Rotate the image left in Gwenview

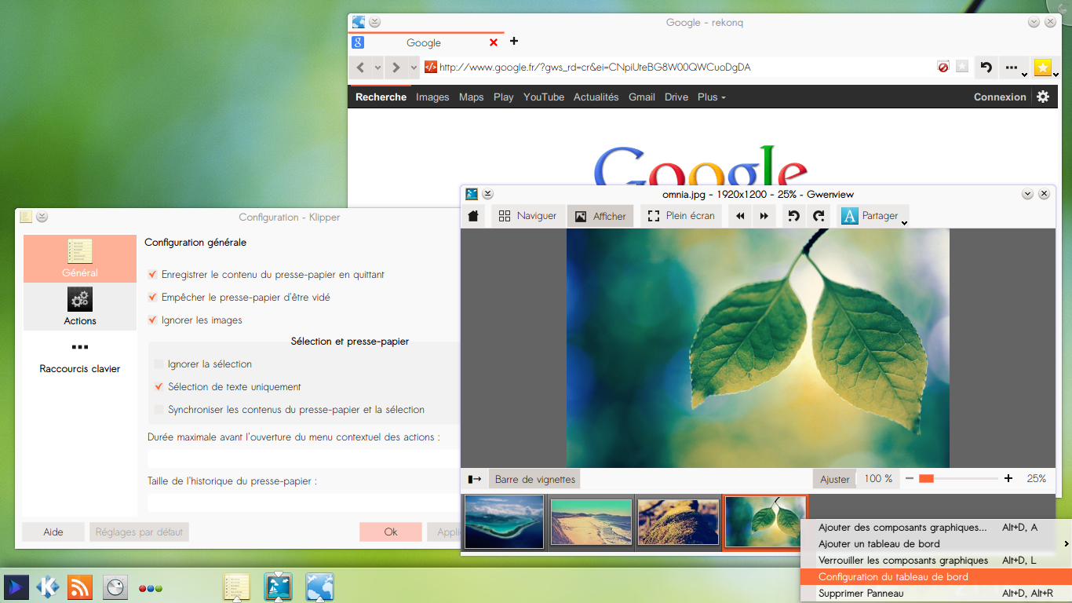tap(793, 216)
